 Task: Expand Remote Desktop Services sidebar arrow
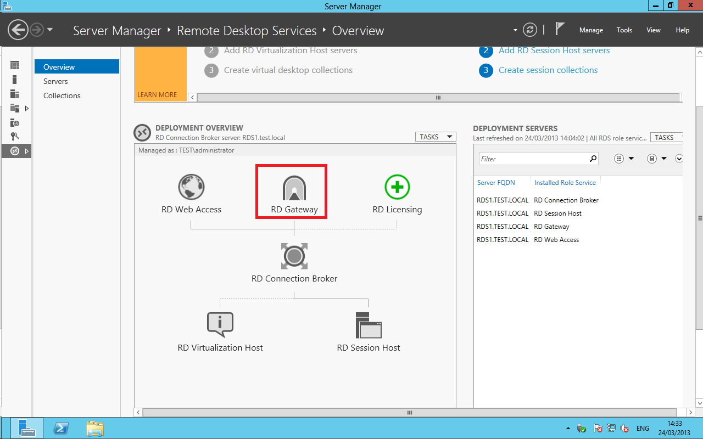coord(26,151)
